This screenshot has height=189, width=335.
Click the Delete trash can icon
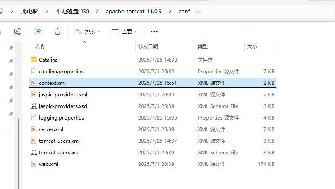pyautogui.click(x=57, y=31)
